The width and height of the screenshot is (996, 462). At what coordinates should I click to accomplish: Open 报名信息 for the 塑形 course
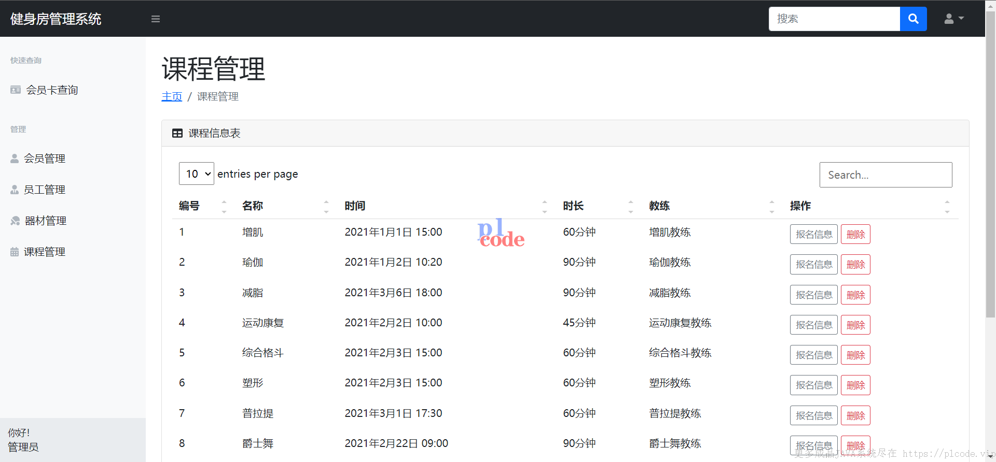[813, 385]
